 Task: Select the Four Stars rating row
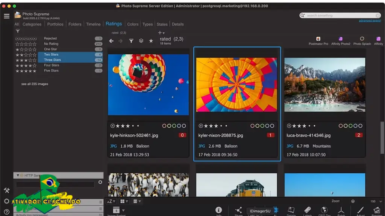[x=59, y=65]
